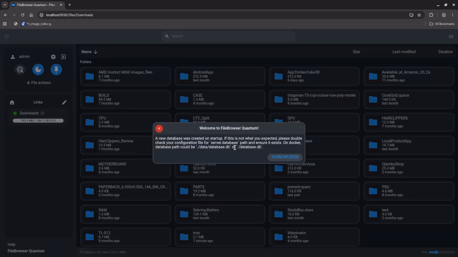The height and width of the screenshot is (257, 458).
Task: Open the MOTHERBOARD folder
Action: [x=126, y=168]
